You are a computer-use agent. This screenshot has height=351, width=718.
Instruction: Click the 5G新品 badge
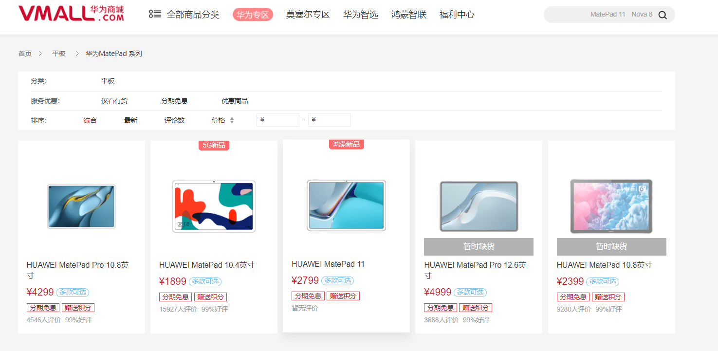click(214, 145)
